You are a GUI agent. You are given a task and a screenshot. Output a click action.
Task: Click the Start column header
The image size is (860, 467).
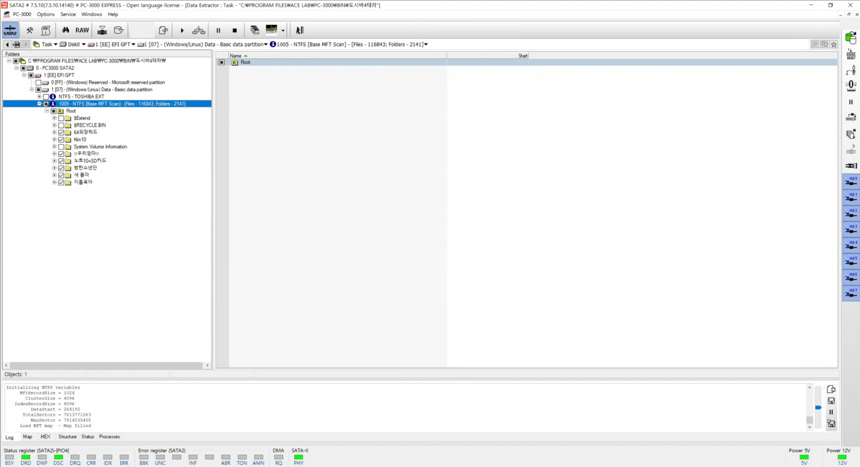pos(487,56)
